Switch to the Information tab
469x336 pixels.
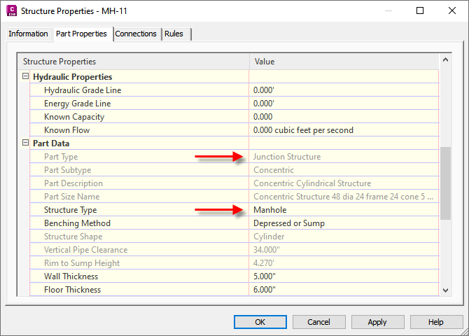[x=28, y=34]
